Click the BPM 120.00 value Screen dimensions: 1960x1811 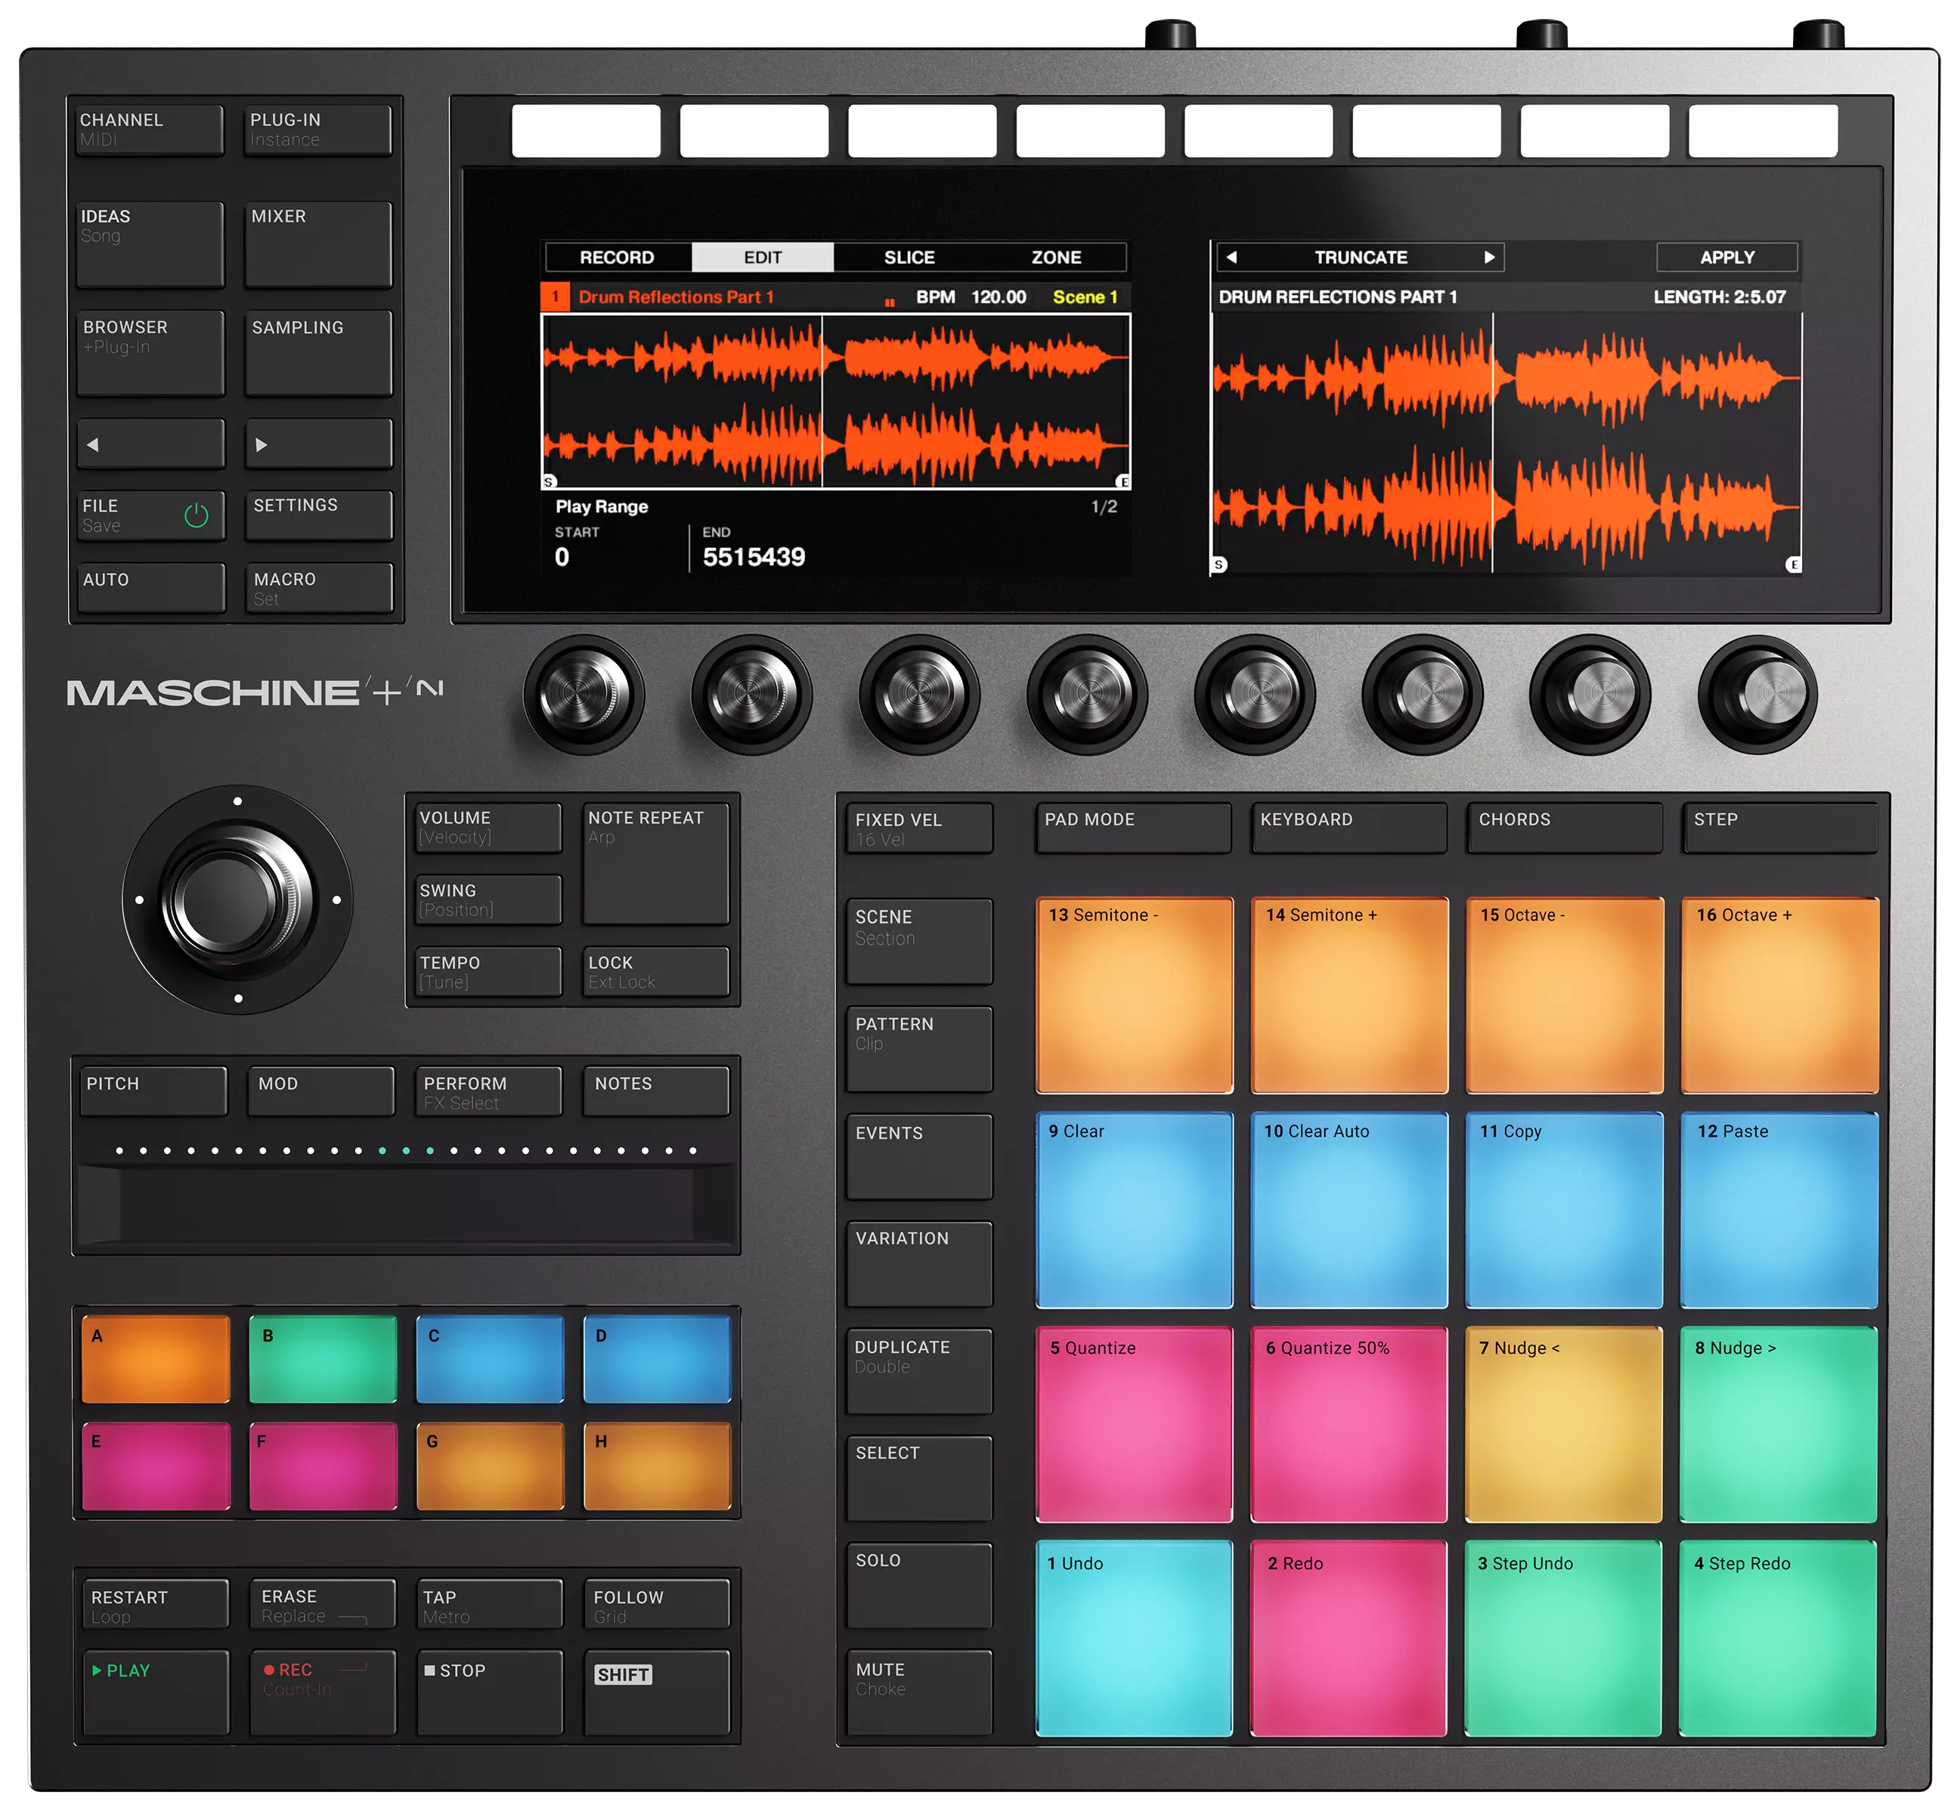(999, 297)
